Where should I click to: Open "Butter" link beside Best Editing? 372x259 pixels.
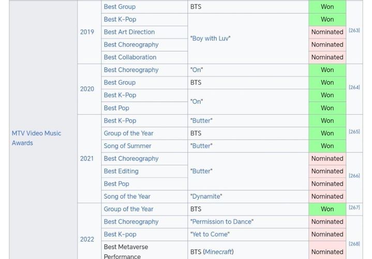[201, 171]
